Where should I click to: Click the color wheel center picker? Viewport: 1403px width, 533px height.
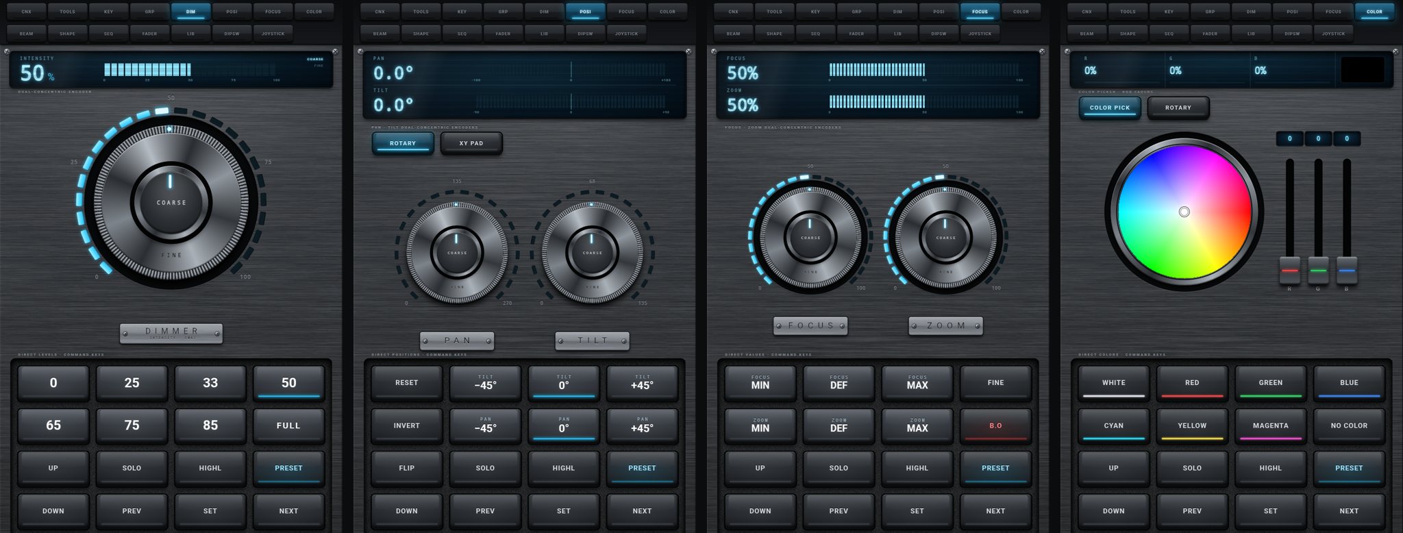coord(1184,212)
